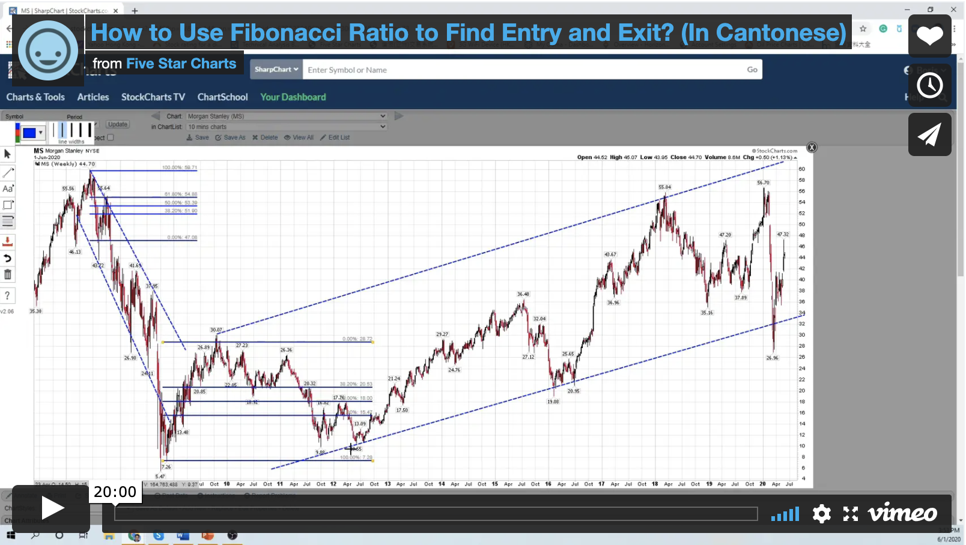Open the ChartSchool menu
Viewport: 966px width, 545px height.
[x=222, y=97]
